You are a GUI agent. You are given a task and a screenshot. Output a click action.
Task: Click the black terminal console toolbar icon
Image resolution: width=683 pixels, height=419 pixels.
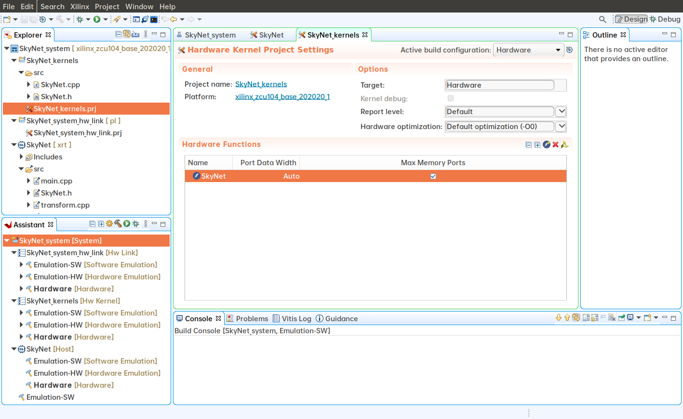pyautogui.click(x=154, y=19)
